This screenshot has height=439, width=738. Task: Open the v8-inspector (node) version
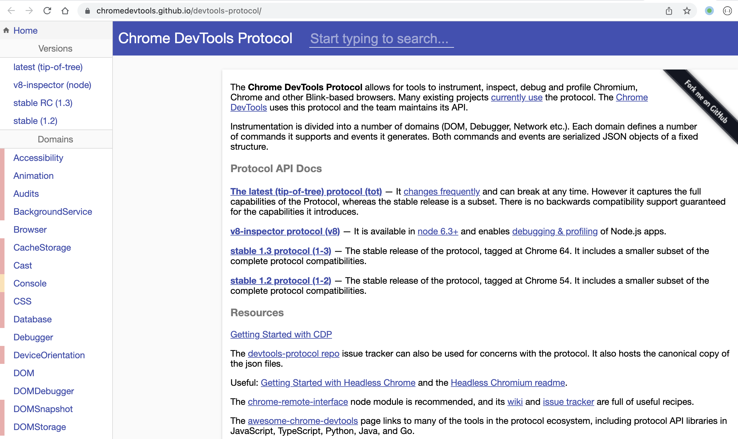pos(52,85)
